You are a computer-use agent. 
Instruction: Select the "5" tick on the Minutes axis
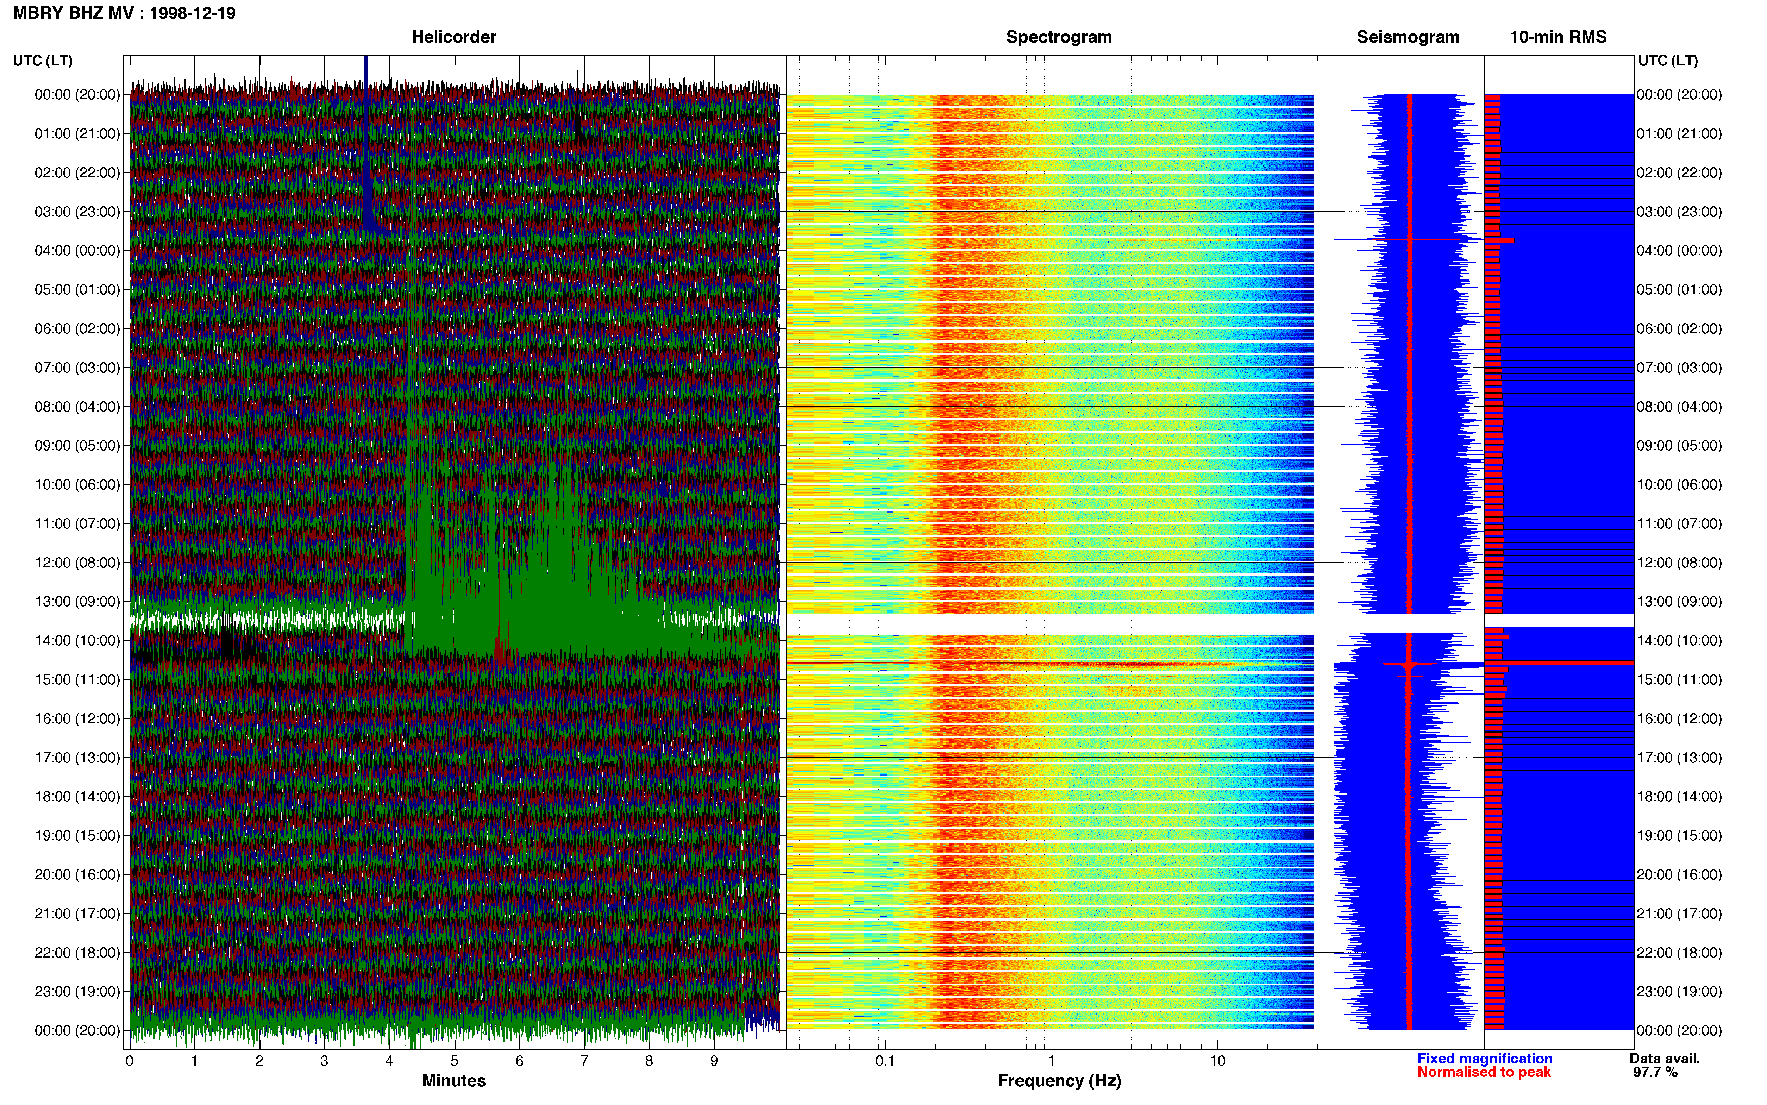click(x=455, y=1061)
